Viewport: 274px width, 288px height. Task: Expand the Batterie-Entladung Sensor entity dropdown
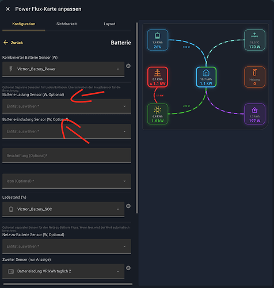click(x=67, y=131)
